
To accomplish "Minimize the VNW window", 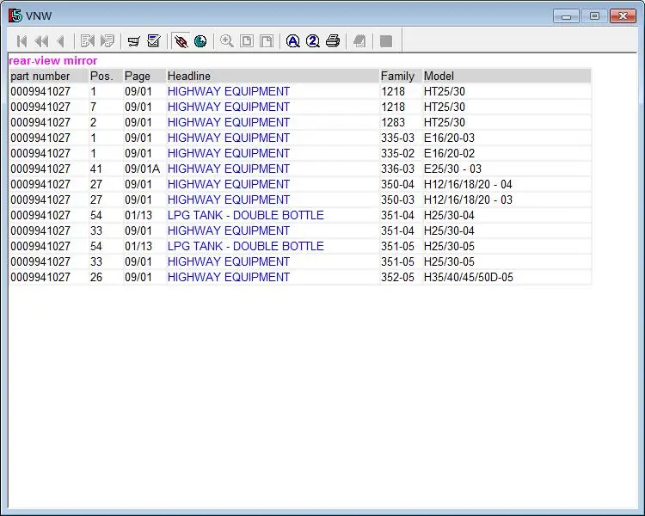I will coord(567,16).
